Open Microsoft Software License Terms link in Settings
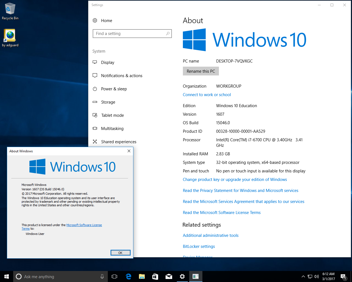 tap(222, 213)
